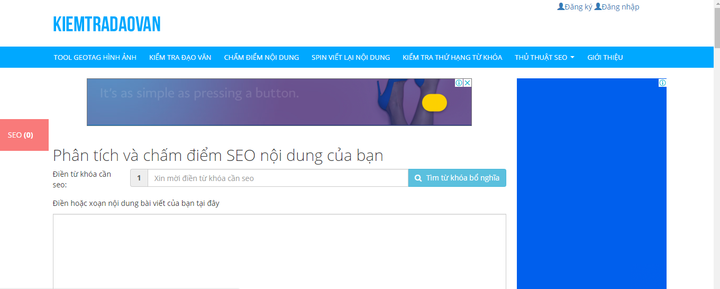720x289 pixels.
Task: Open TOOL GEOTAG HÌNH ẢNH menu item
Action: coord(95,57)
